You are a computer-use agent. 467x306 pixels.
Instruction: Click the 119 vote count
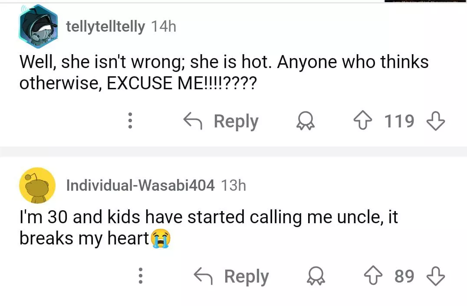399,122
